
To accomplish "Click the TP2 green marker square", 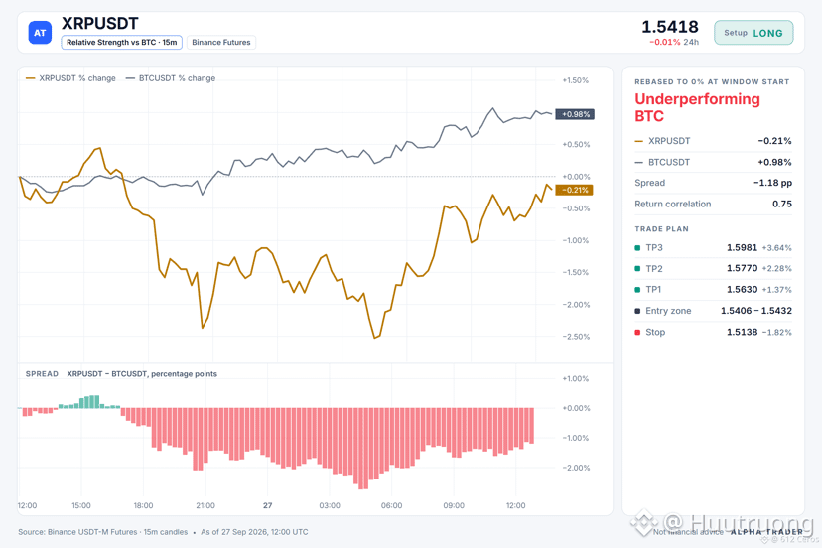I will click(637, 269).
